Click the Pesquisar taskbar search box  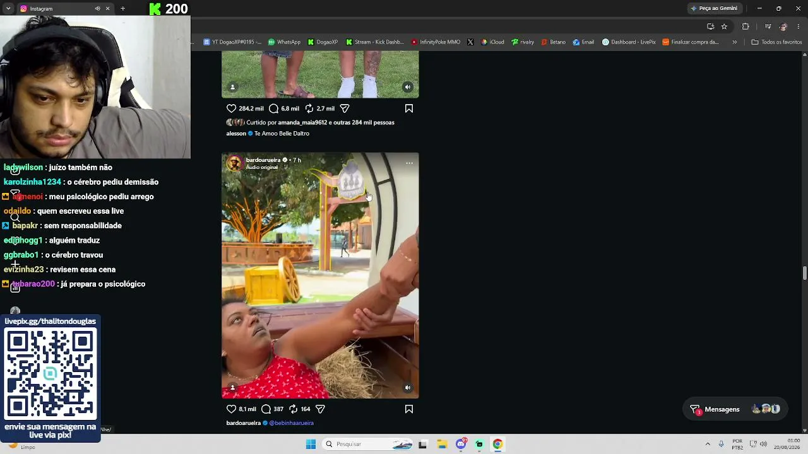[x=368, y=444]
